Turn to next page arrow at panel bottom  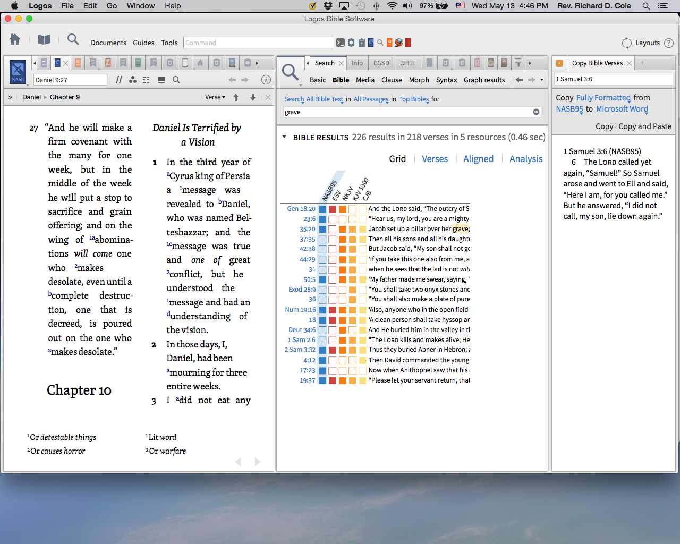tap(258, 462)
